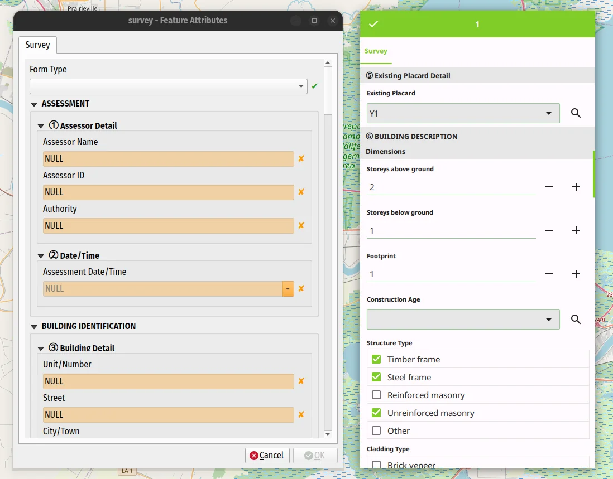Open Existing Placard search lookup
613x479 pixels.
pyautogui.click(x=576, y=113)
